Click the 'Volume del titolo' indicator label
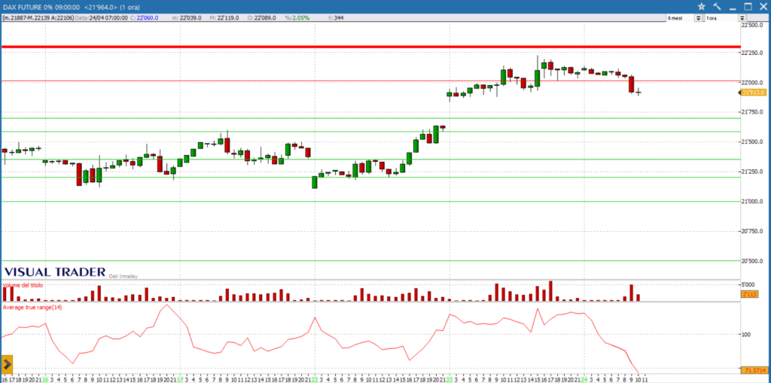771x383 pixels. click(x=23, y=285)
